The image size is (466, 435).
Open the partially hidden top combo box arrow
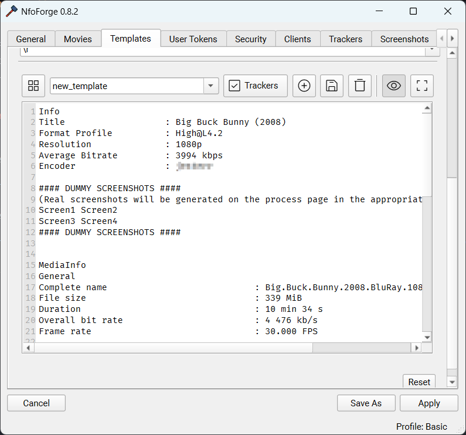pos(432,51)
